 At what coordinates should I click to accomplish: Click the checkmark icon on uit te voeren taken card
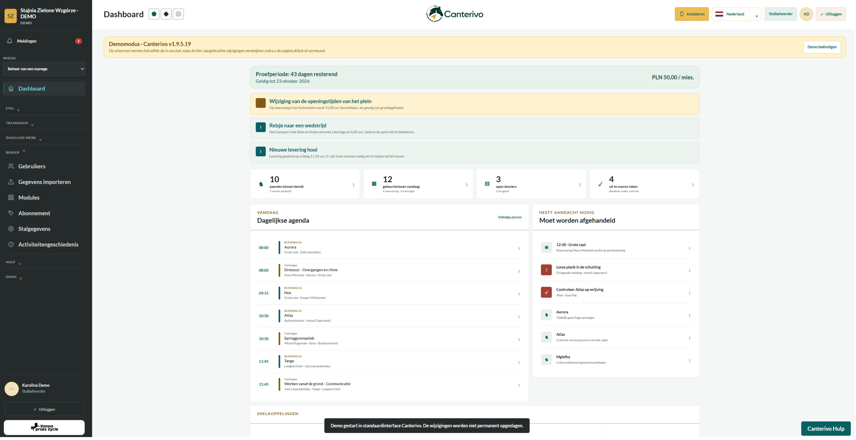601,184
